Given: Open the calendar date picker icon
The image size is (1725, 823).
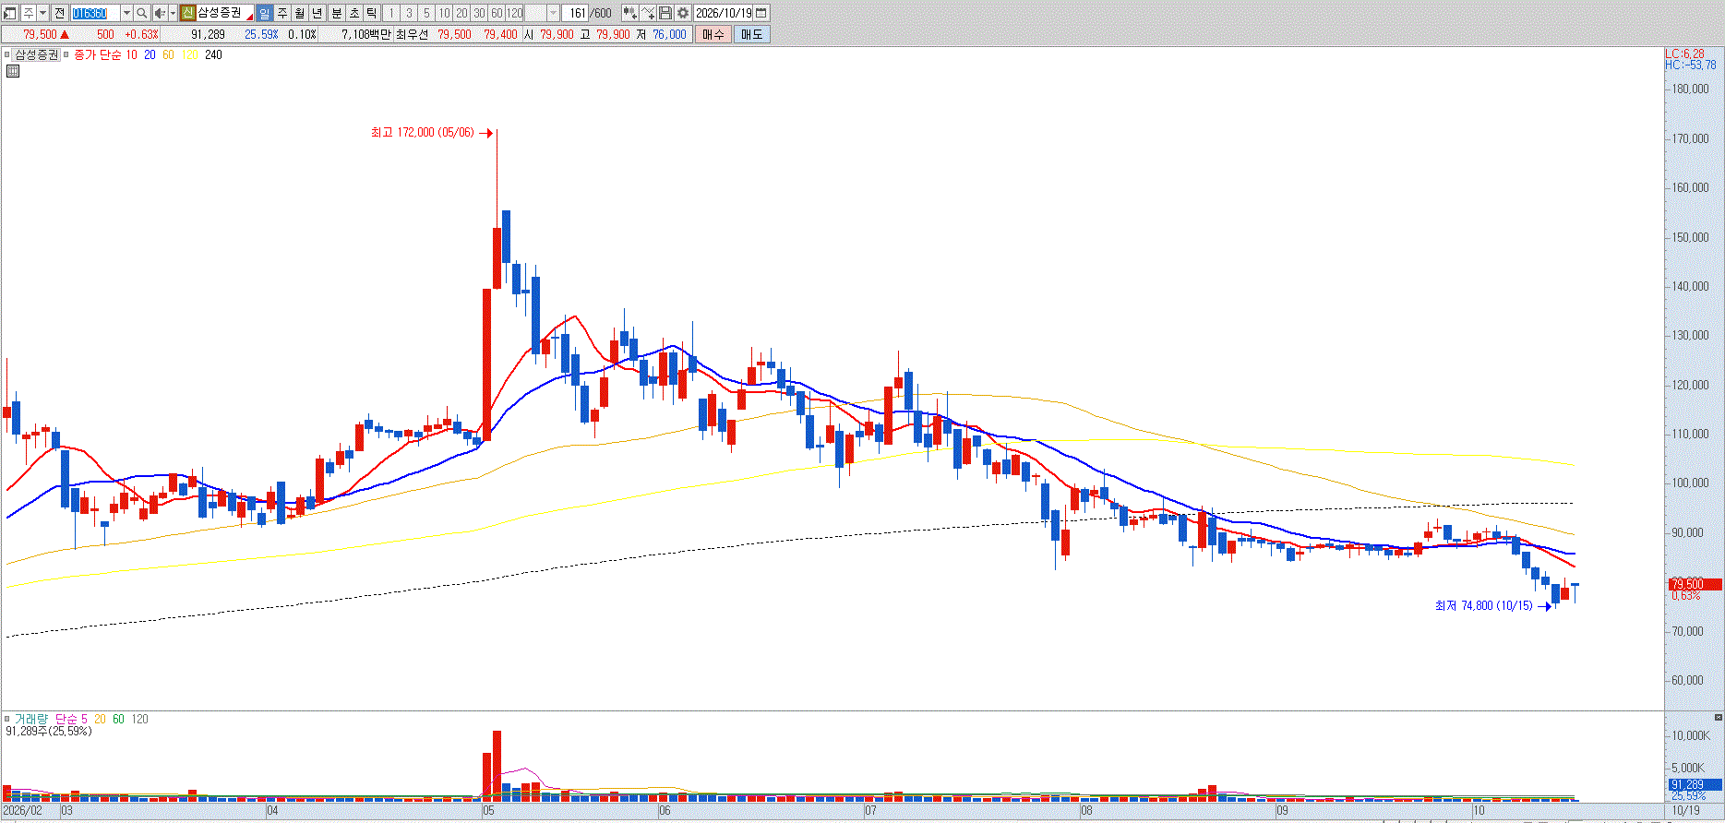Looking at the screenshot, I should (761, 13).
